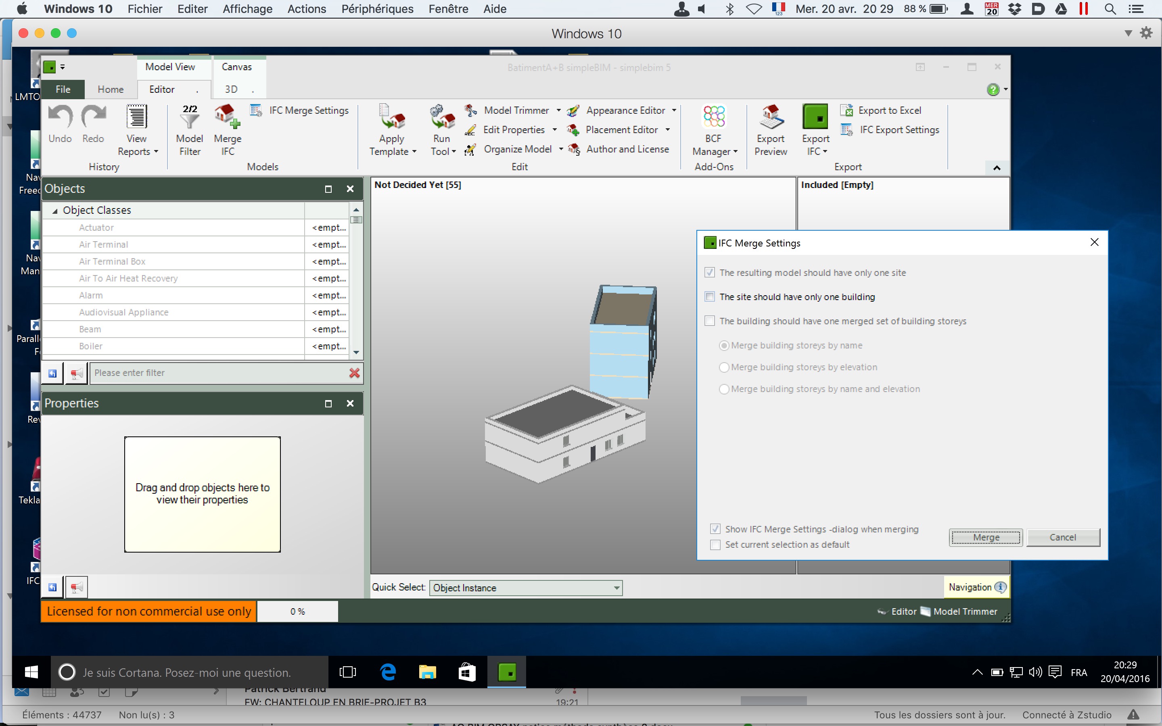1162x726 pixels.
Task: Tick 'Set current selection as default'
Action: 715,544
